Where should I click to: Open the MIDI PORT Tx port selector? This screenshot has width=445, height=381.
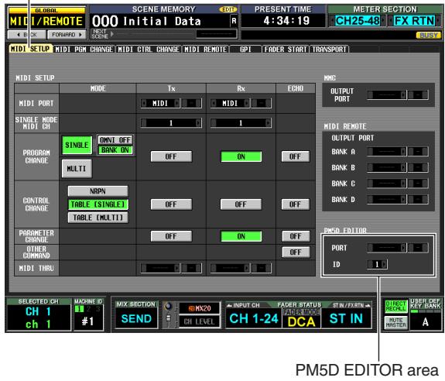160,103
